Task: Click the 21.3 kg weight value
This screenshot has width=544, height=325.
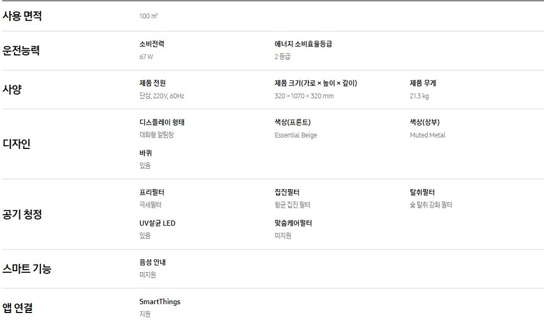Action: (x=419, y=96)
